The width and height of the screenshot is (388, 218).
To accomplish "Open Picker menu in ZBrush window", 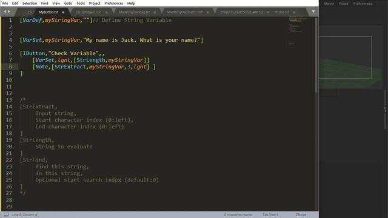I will tap(344, 4).
